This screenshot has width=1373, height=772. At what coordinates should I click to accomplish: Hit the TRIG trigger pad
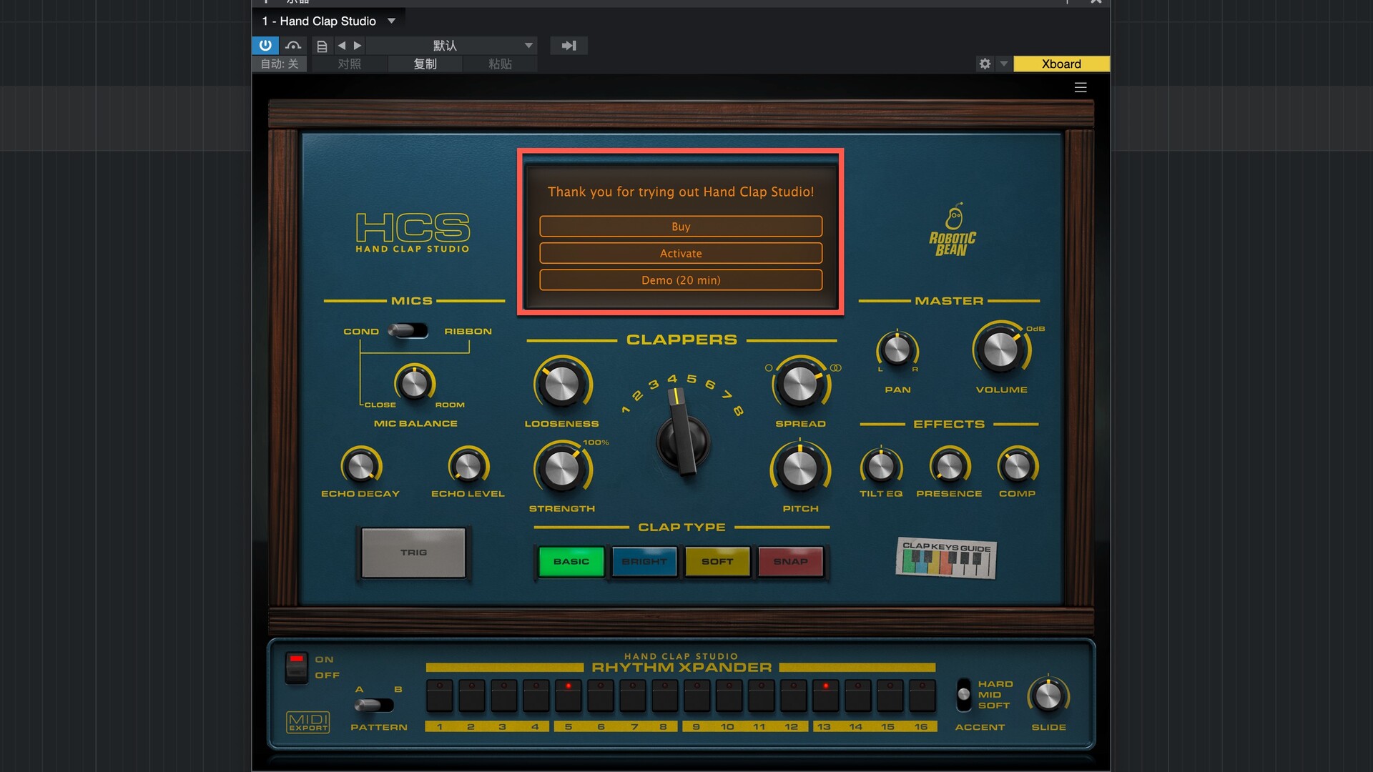(413, 553)
